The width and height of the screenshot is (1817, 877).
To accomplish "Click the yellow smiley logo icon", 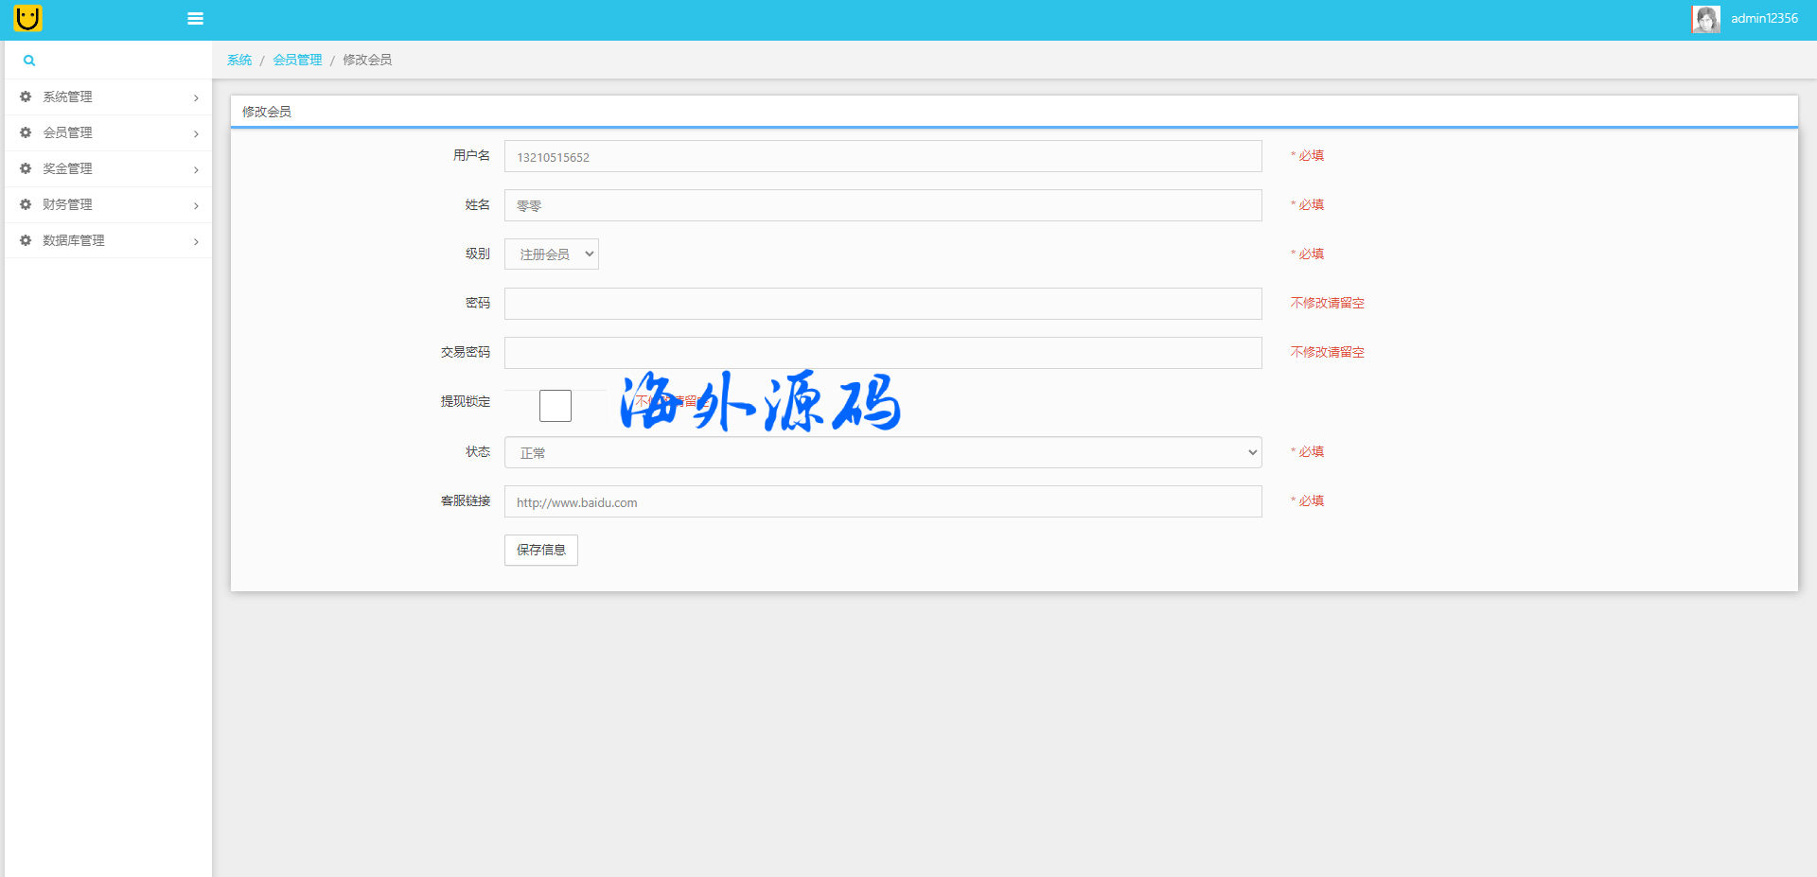I will pos(28,18).
